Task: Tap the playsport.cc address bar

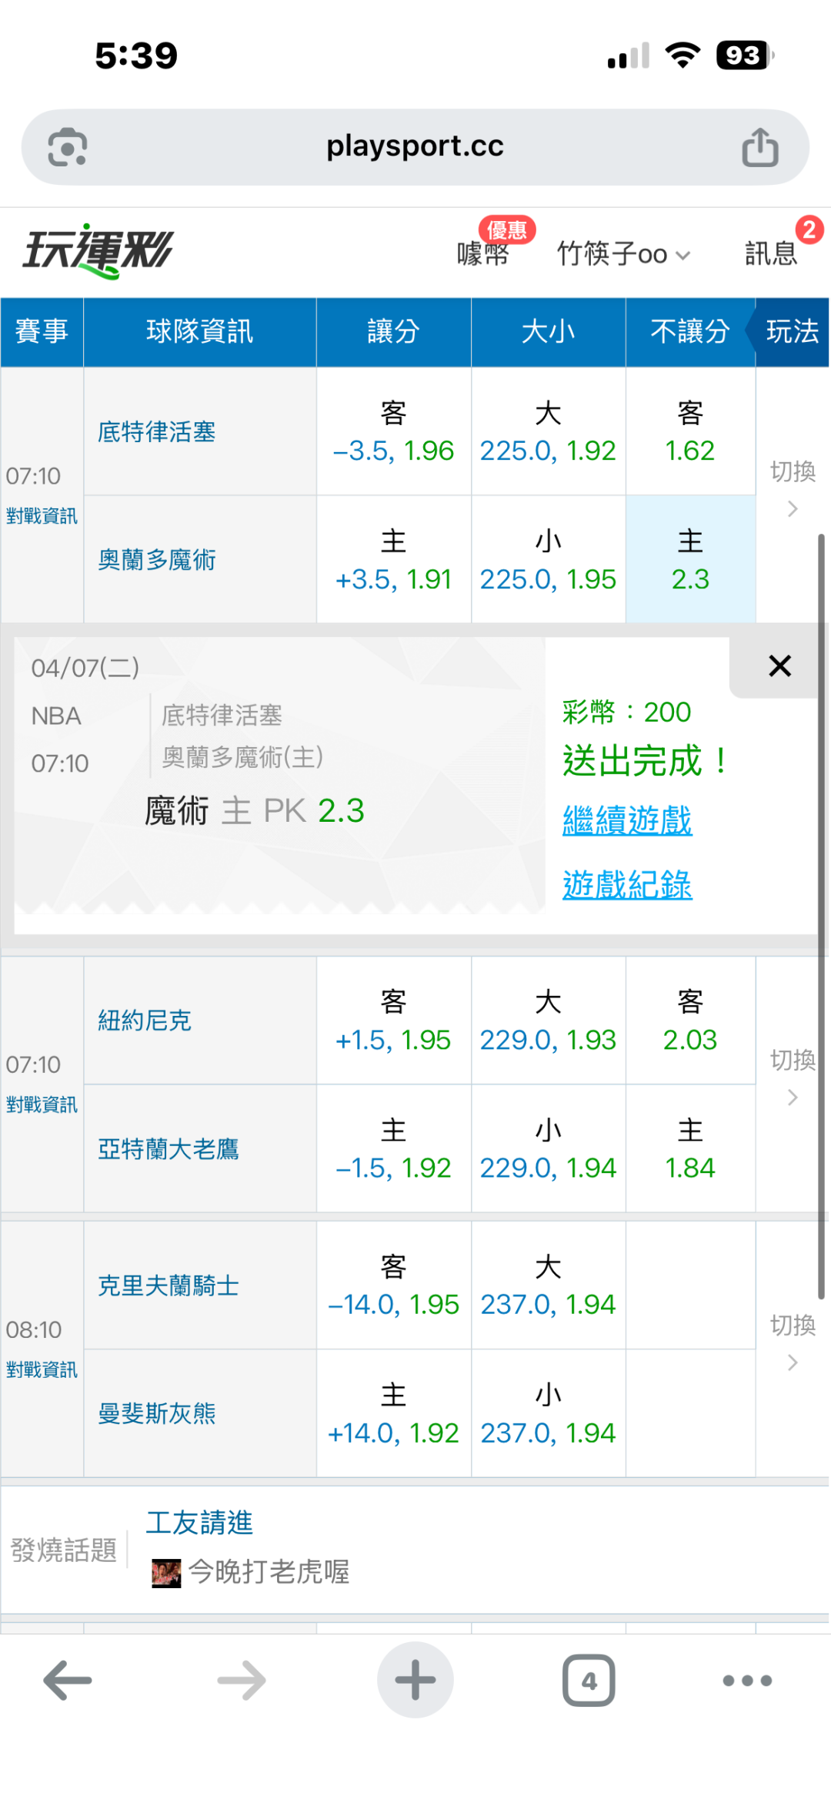Action: (x=415, y=146)
